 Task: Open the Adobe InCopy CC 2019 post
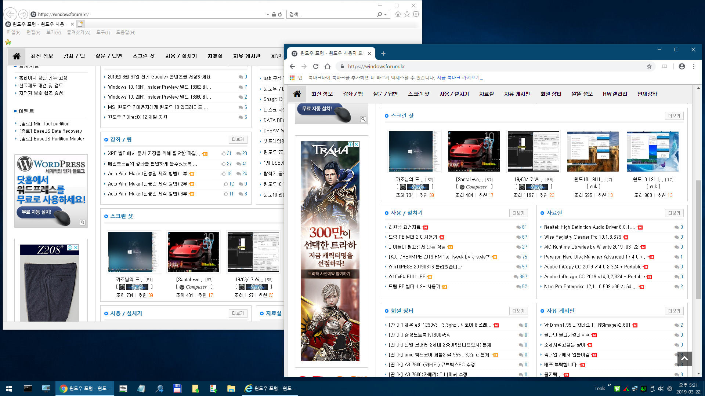pyautogui.click(x=593, y=267)
